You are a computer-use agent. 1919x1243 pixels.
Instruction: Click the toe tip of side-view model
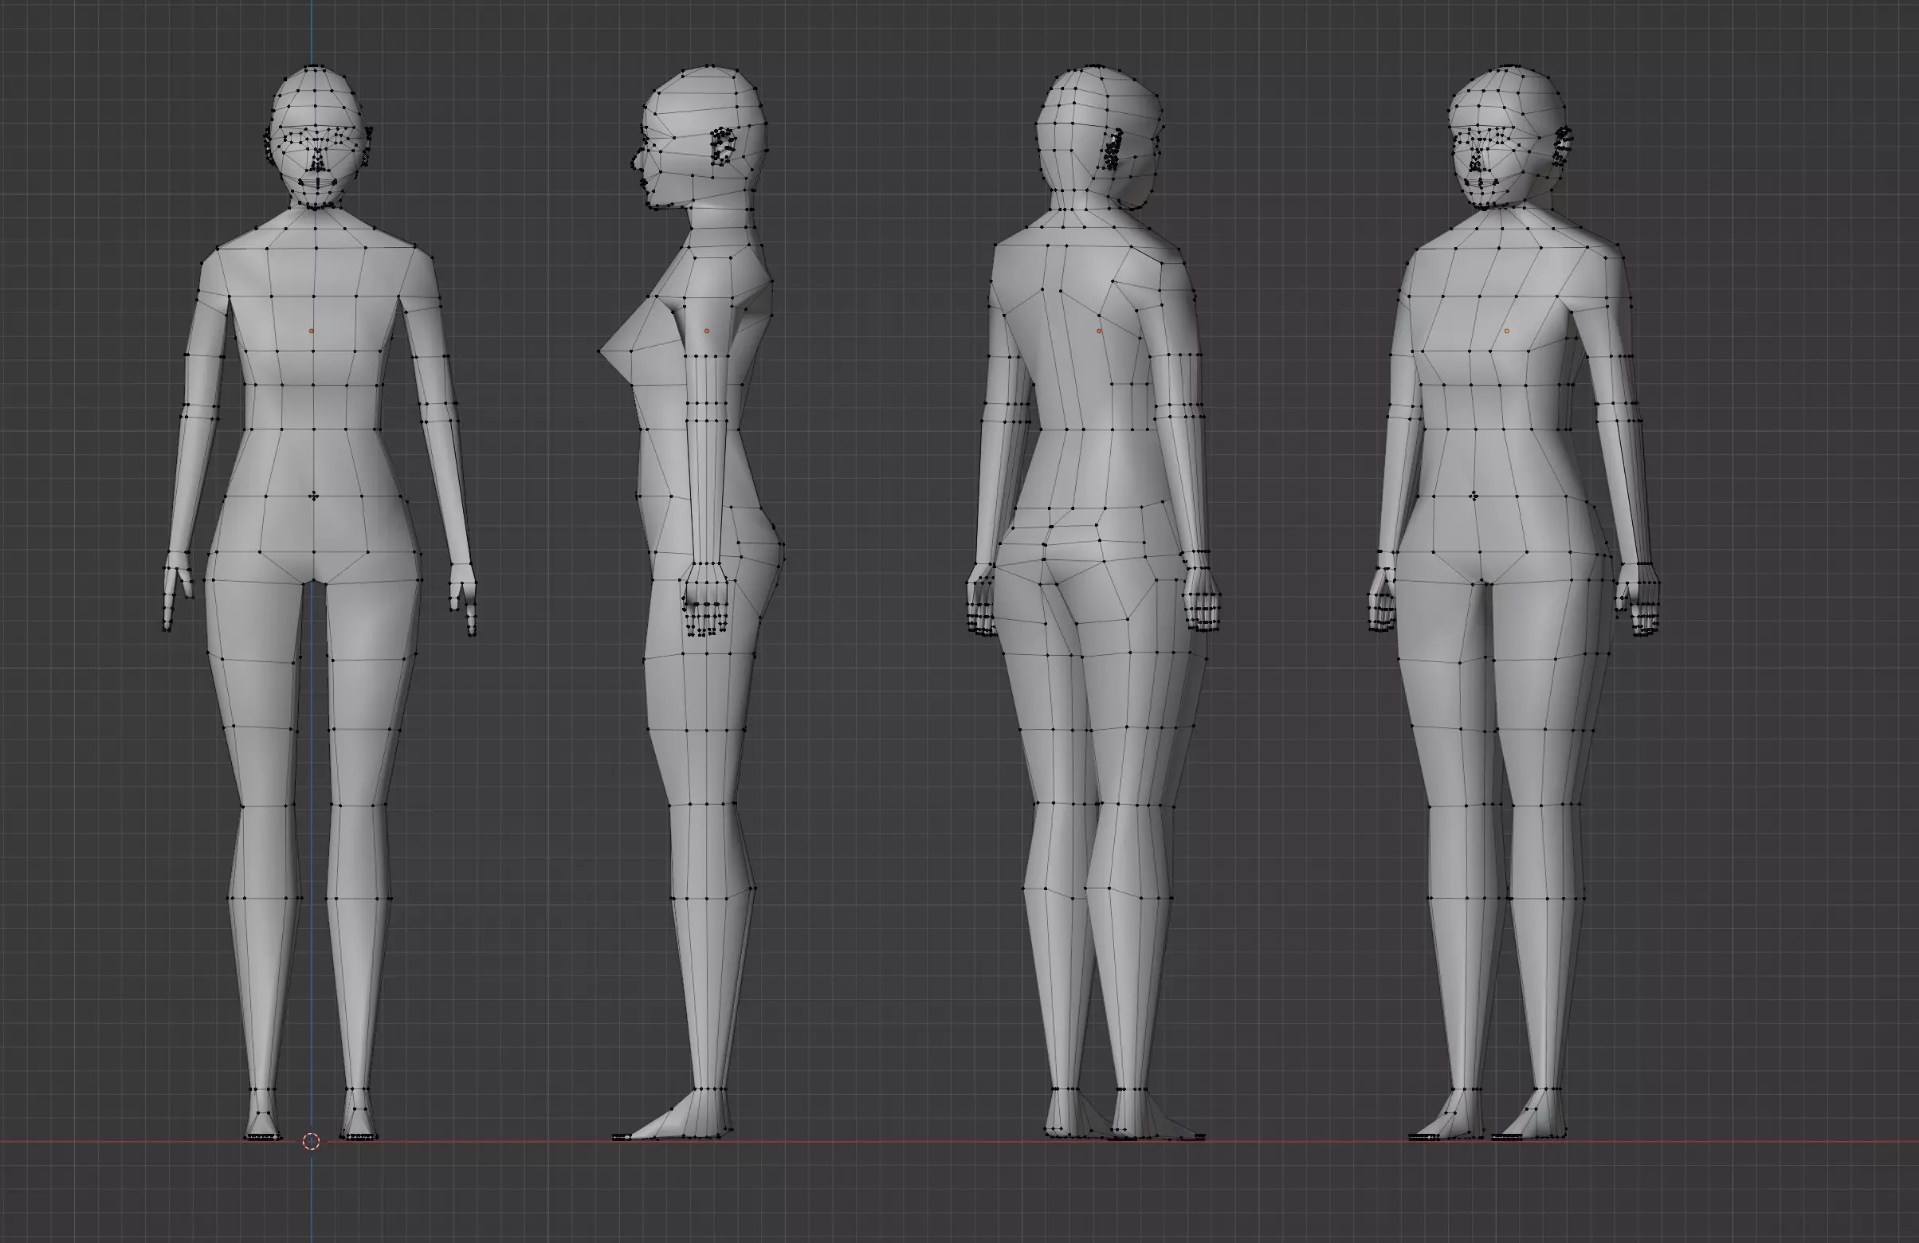click(619, 1136)
